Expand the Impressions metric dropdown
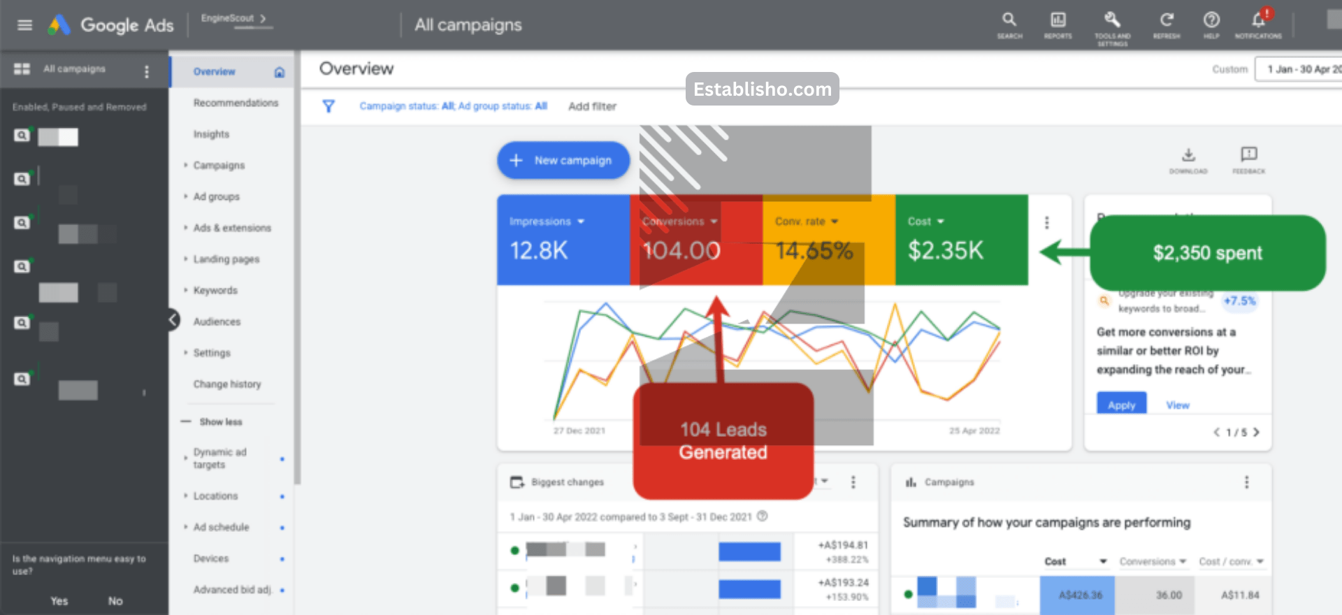This screenshot has height=615, width=1342. click(x=581, y=222)
